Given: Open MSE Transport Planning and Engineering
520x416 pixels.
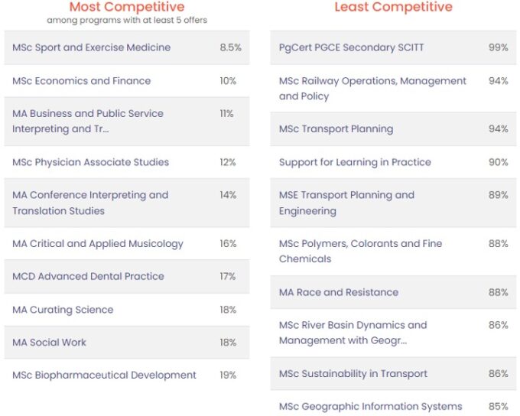Looking at the screenshot, I should tap(393, 203).
